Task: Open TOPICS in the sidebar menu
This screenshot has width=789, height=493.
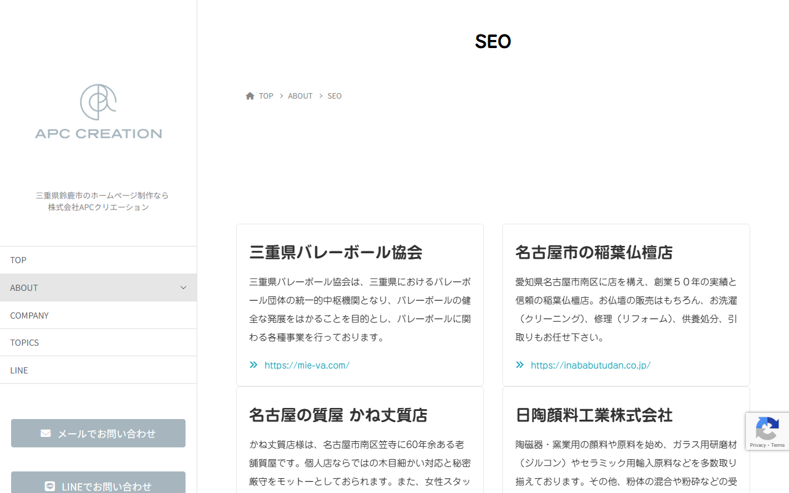Action: [25, 343]
